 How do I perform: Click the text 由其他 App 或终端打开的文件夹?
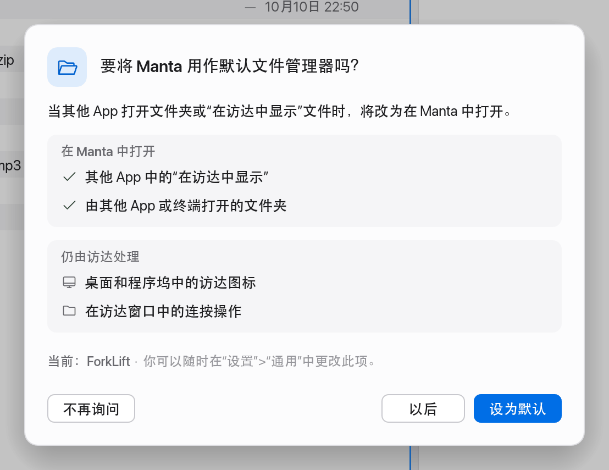click(186, 206)
